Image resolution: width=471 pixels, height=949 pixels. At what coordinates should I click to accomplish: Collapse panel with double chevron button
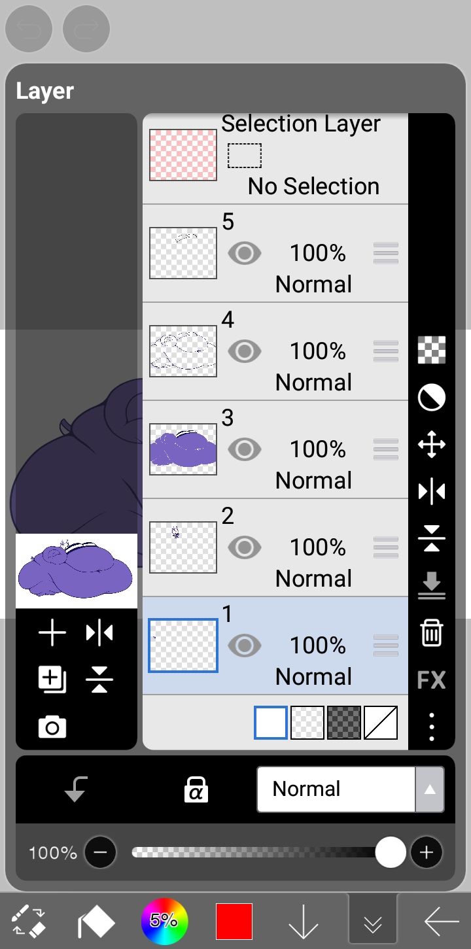373,923
